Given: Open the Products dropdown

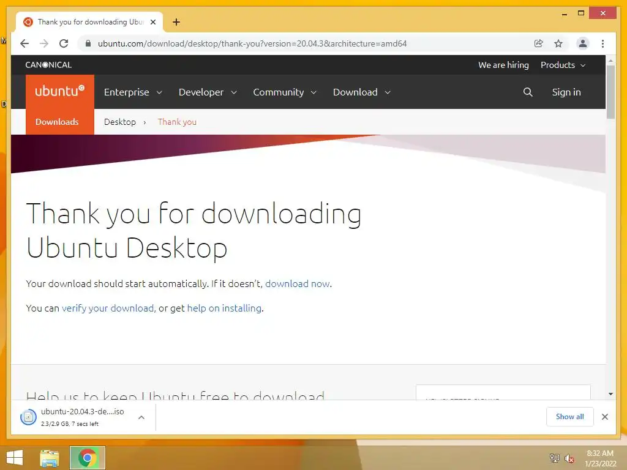Looking at the screenshot, I should click(x=563, y=65).
